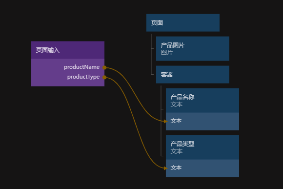Click the gray 文本 subtitle under 产品名称
The height and width of the screenshot is (189, 283).
click(x=177, y=105)
